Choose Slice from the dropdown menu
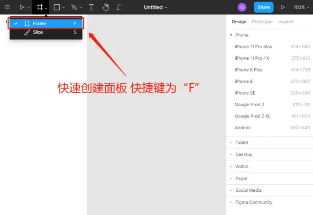Image resolution: width=313 pixels, height=215 pixels. pyautogui.click(x=46, y=32)
